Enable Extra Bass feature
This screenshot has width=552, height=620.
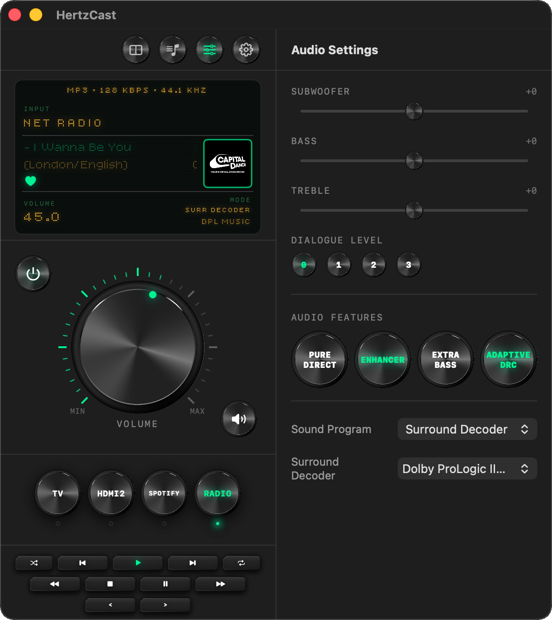(445, 360)
